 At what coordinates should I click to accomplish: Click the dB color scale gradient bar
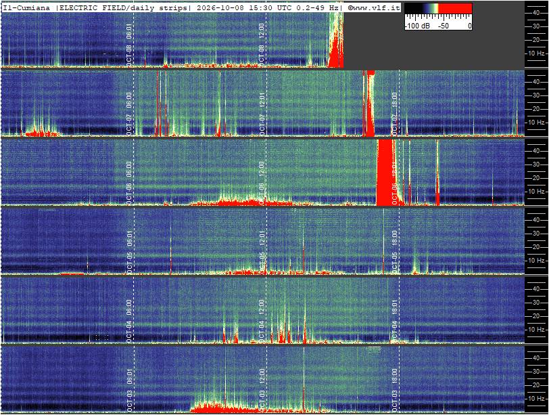coord(438,8)
